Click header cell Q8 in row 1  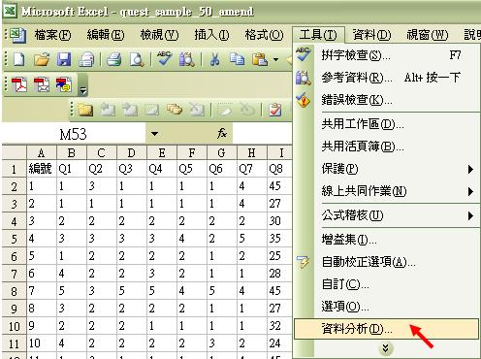(x=280, y=169)
